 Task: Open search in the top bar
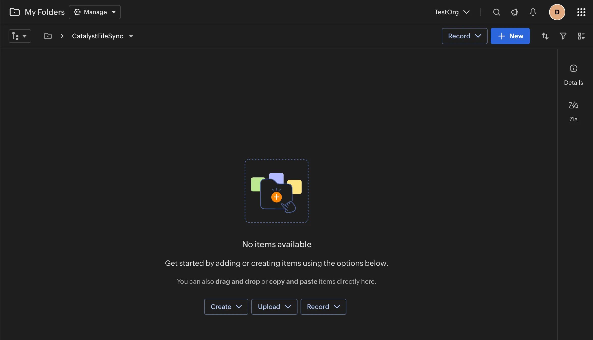[496, 12]
